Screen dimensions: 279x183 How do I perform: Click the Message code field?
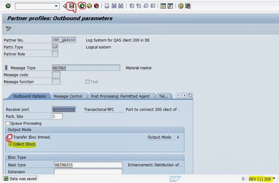56,75
